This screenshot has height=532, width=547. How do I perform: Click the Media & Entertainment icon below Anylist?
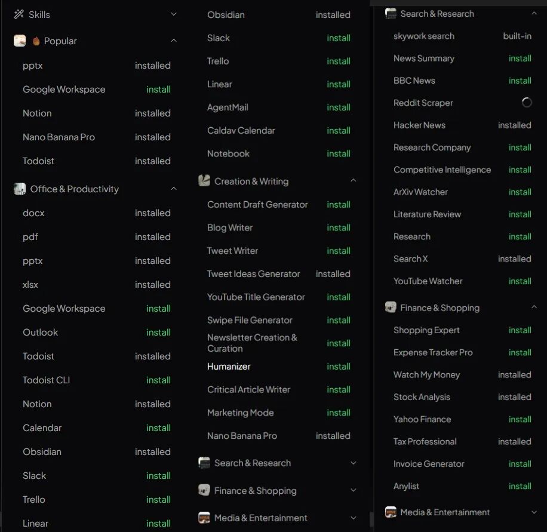(x=391, y=512)
